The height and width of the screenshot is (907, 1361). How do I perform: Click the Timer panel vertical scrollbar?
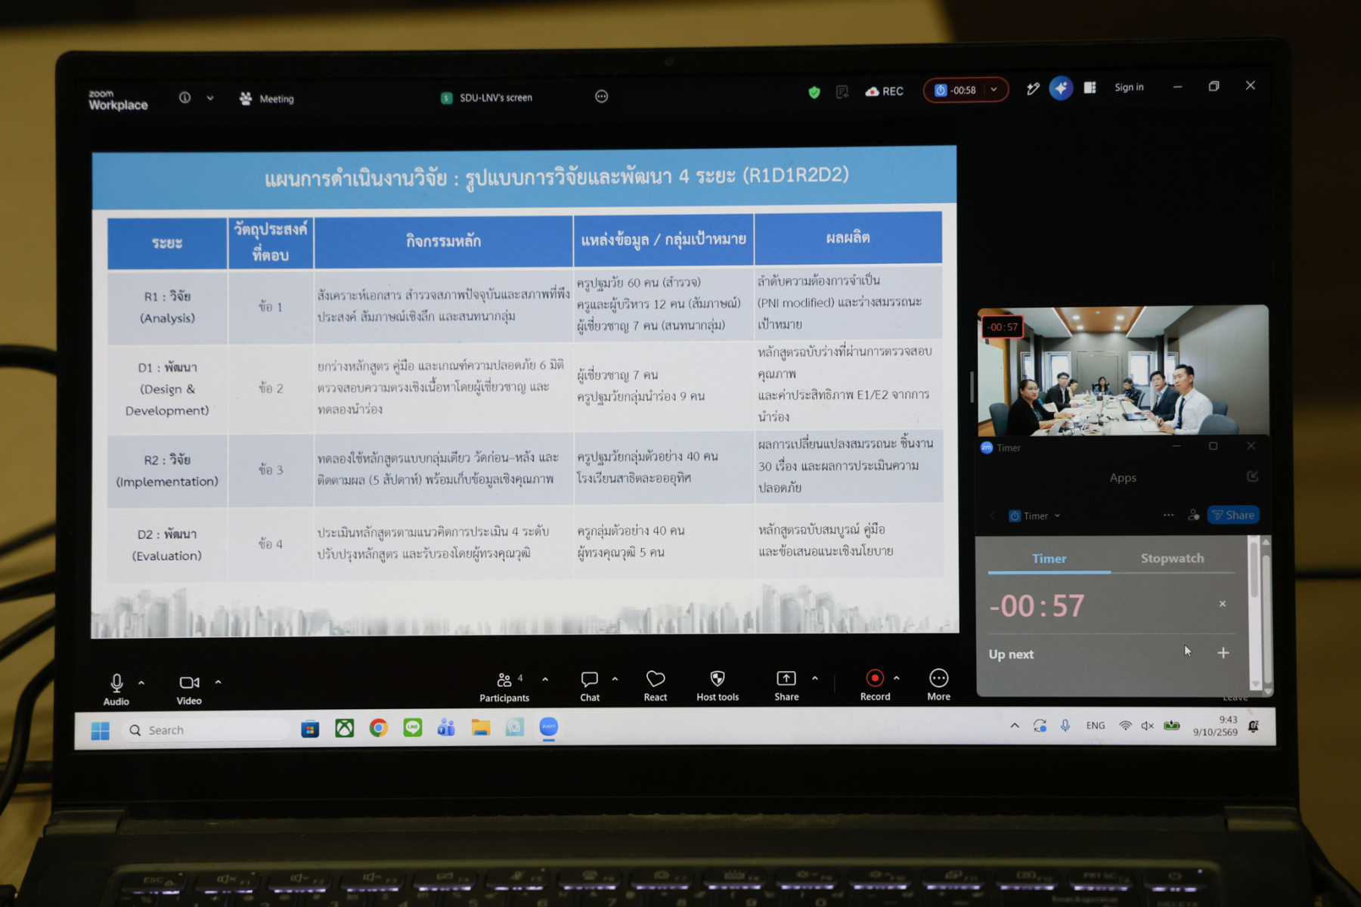tap(1254, 612)
